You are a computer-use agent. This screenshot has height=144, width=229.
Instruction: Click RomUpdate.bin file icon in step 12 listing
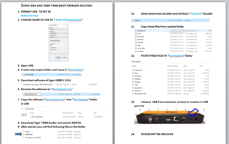tap(133, 94)
